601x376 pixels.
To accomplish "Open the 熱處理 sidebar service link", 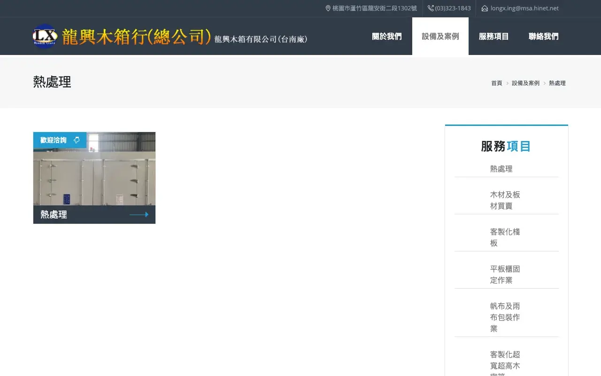I will 501,169.
